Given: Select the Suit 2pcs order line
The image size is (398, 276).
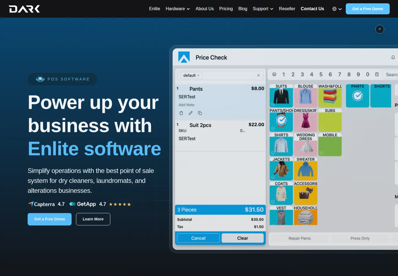Looking at the screenshot, I should 220,136.
